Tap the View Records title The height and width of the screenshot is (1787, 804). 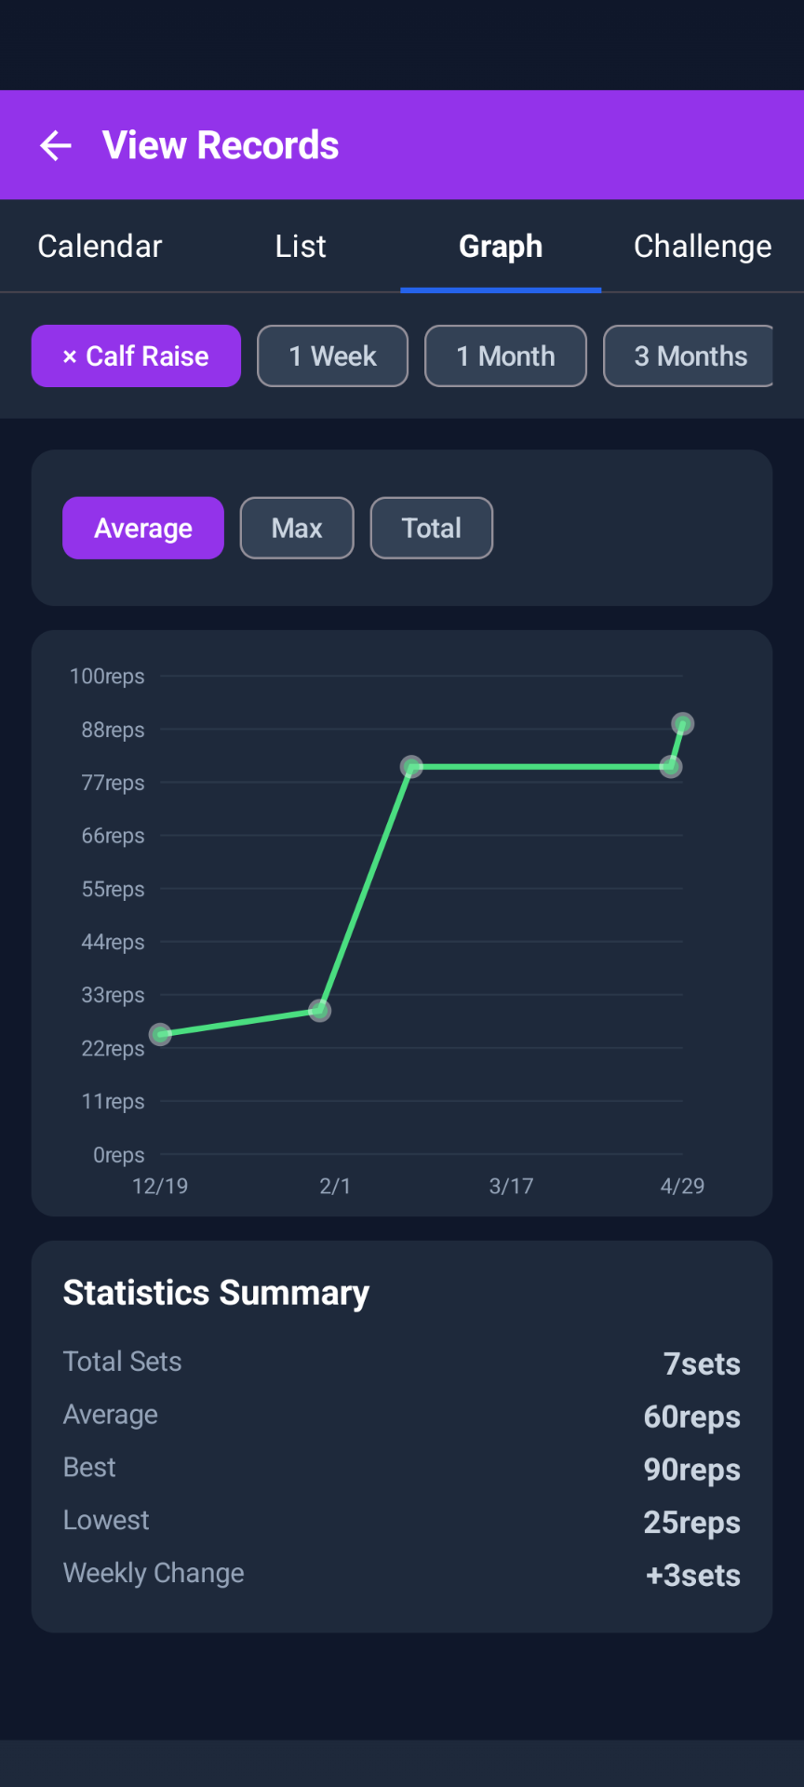(x=221, y=145)
